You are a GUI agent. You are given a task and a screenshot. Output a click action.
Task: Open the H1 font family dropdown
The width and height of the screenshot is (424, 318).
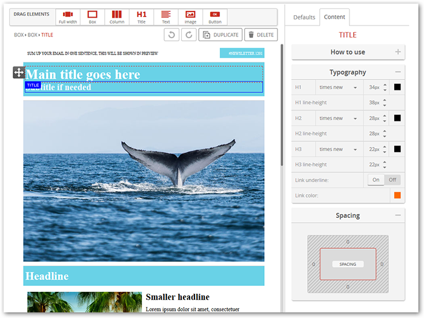tap(339, 87)
